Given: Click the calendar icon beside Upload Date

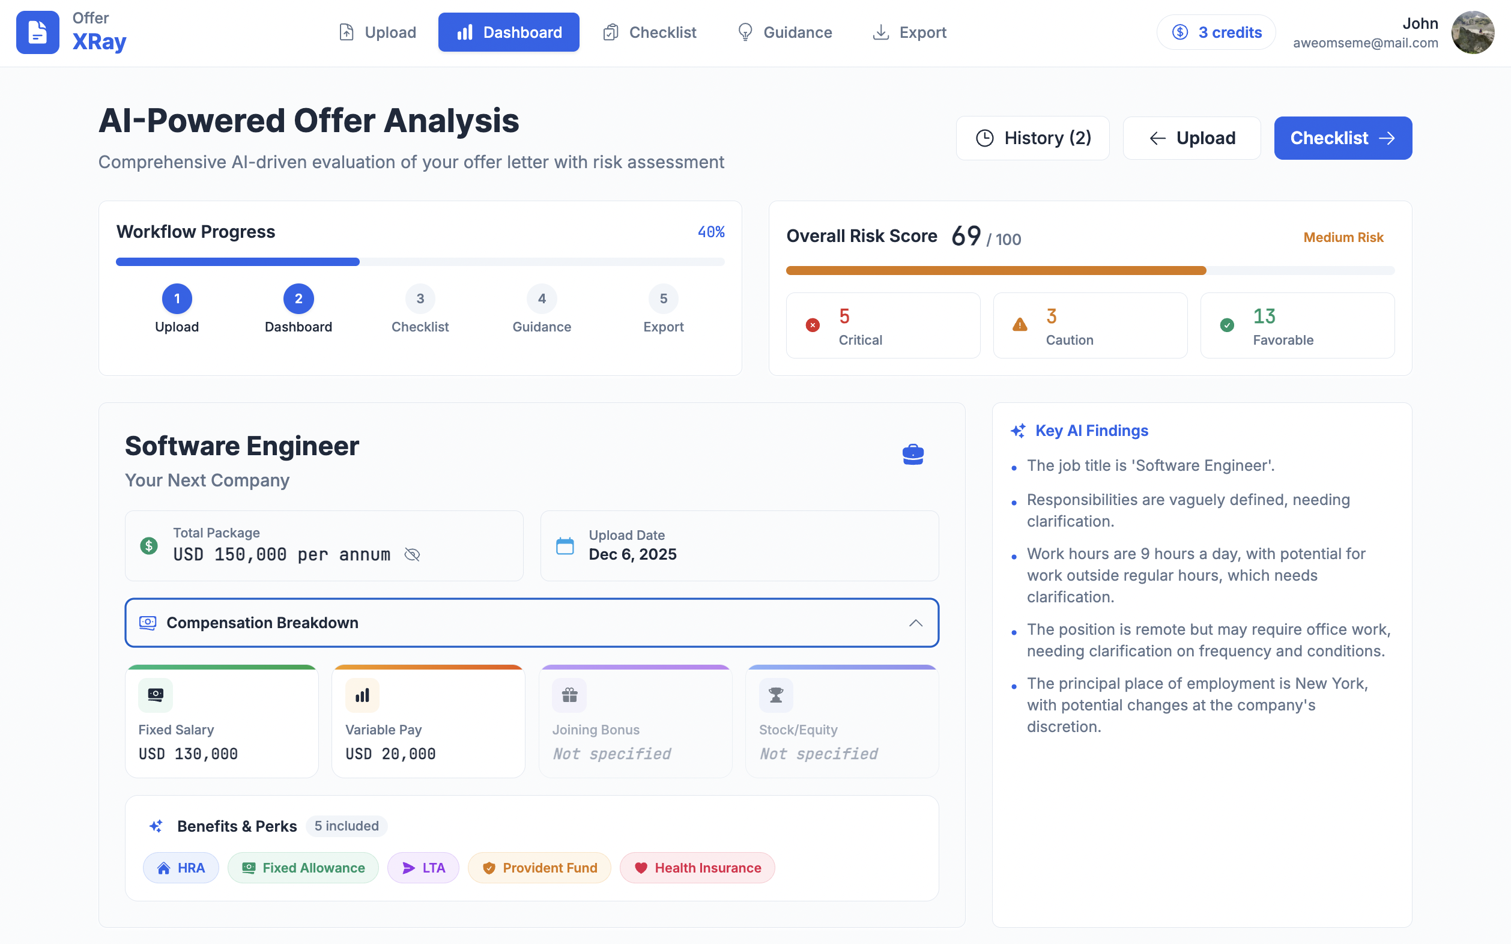Looking at the screenshot, I should [x=565, y=546].
